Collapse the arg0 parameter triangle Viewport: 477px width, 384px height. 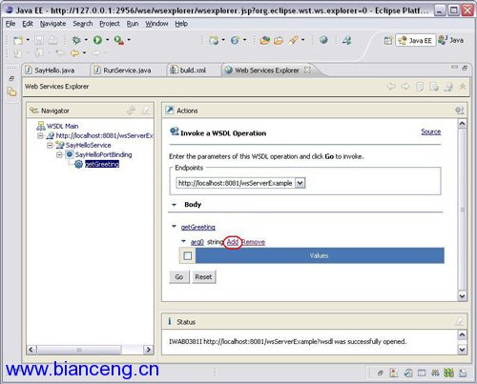click(183, 241)
